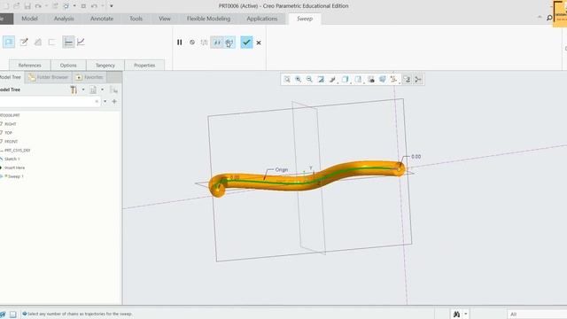Click the tree show document icon

(93, 89)
